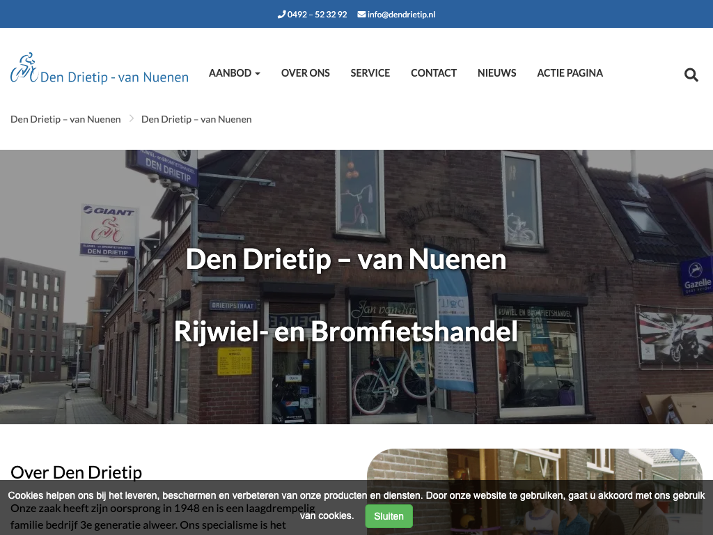
Task: Click the envelope email icon
Action: click(361, 14)
